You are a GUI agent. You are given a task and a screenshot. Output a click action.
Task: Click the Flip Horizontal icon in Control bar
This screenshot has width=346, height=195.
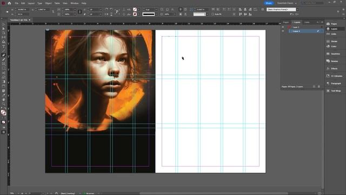107,14
